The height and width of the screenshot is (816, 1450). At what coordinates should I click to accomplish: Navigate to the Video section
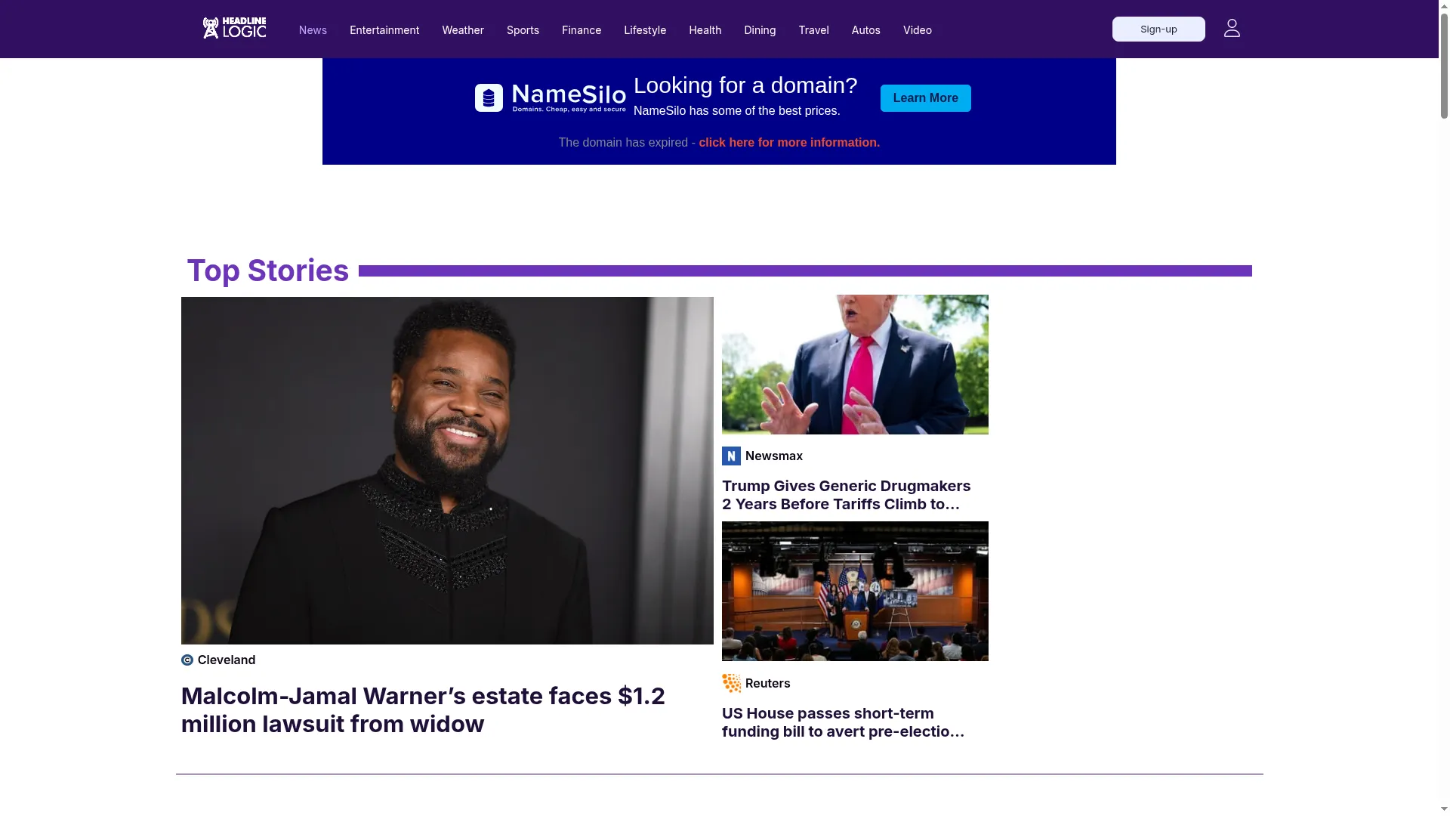click(918, 30)
